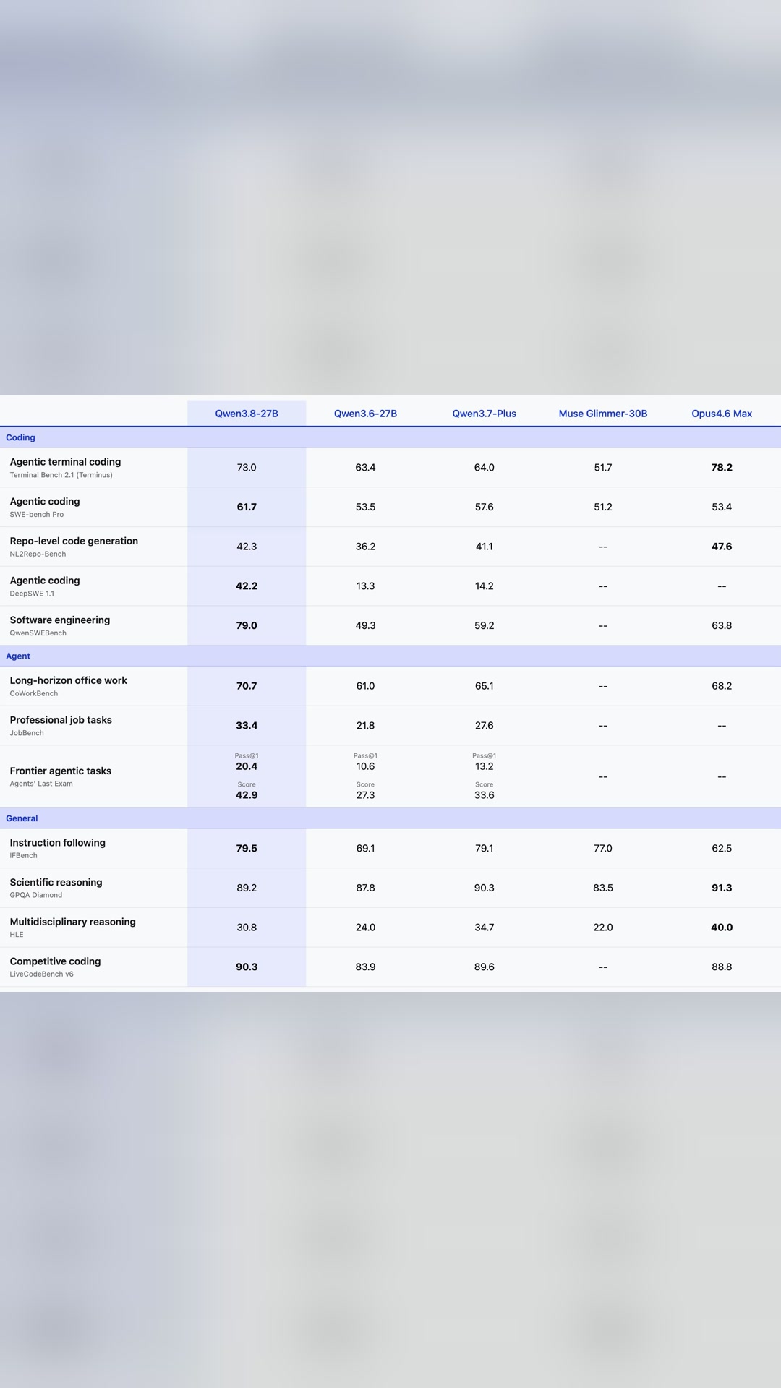
Task: Click the GPQA Diamond subtitle
Action: (x=36, y=895)
